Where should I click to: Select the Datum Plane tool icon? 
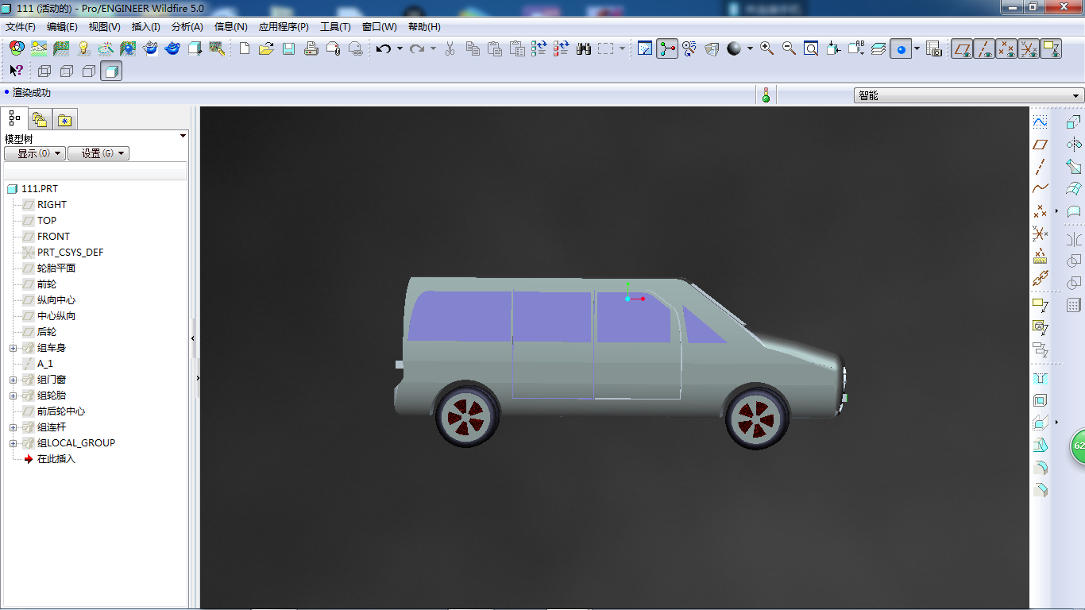tap(1040, 145)
